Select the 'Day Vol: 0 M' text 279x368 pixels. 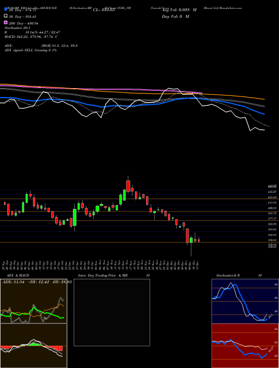[x=175, y=16]
